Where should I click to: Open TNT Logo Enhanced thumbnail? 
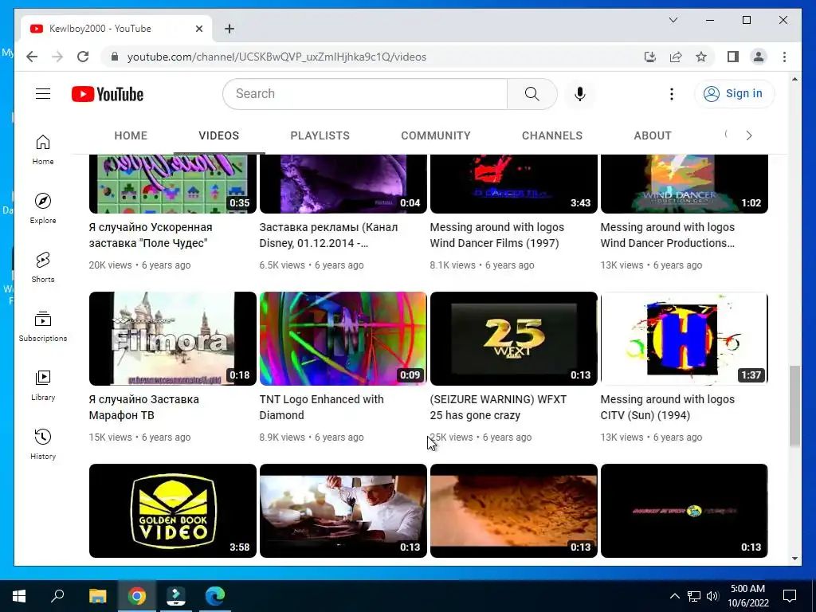[x=343, y=338]
